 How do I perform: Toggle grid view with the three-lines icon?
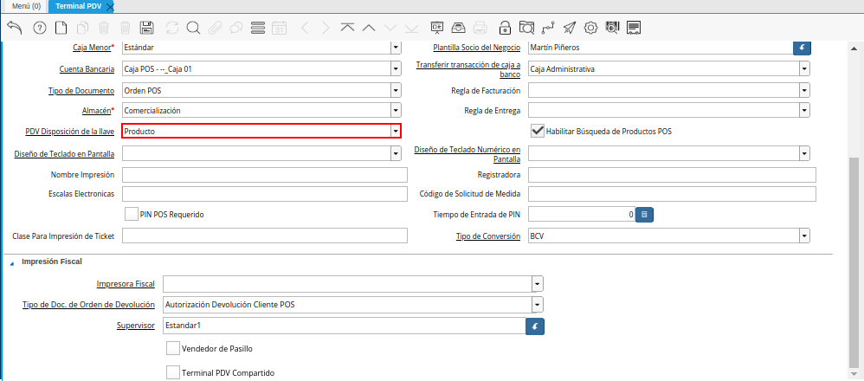point(257,28)
